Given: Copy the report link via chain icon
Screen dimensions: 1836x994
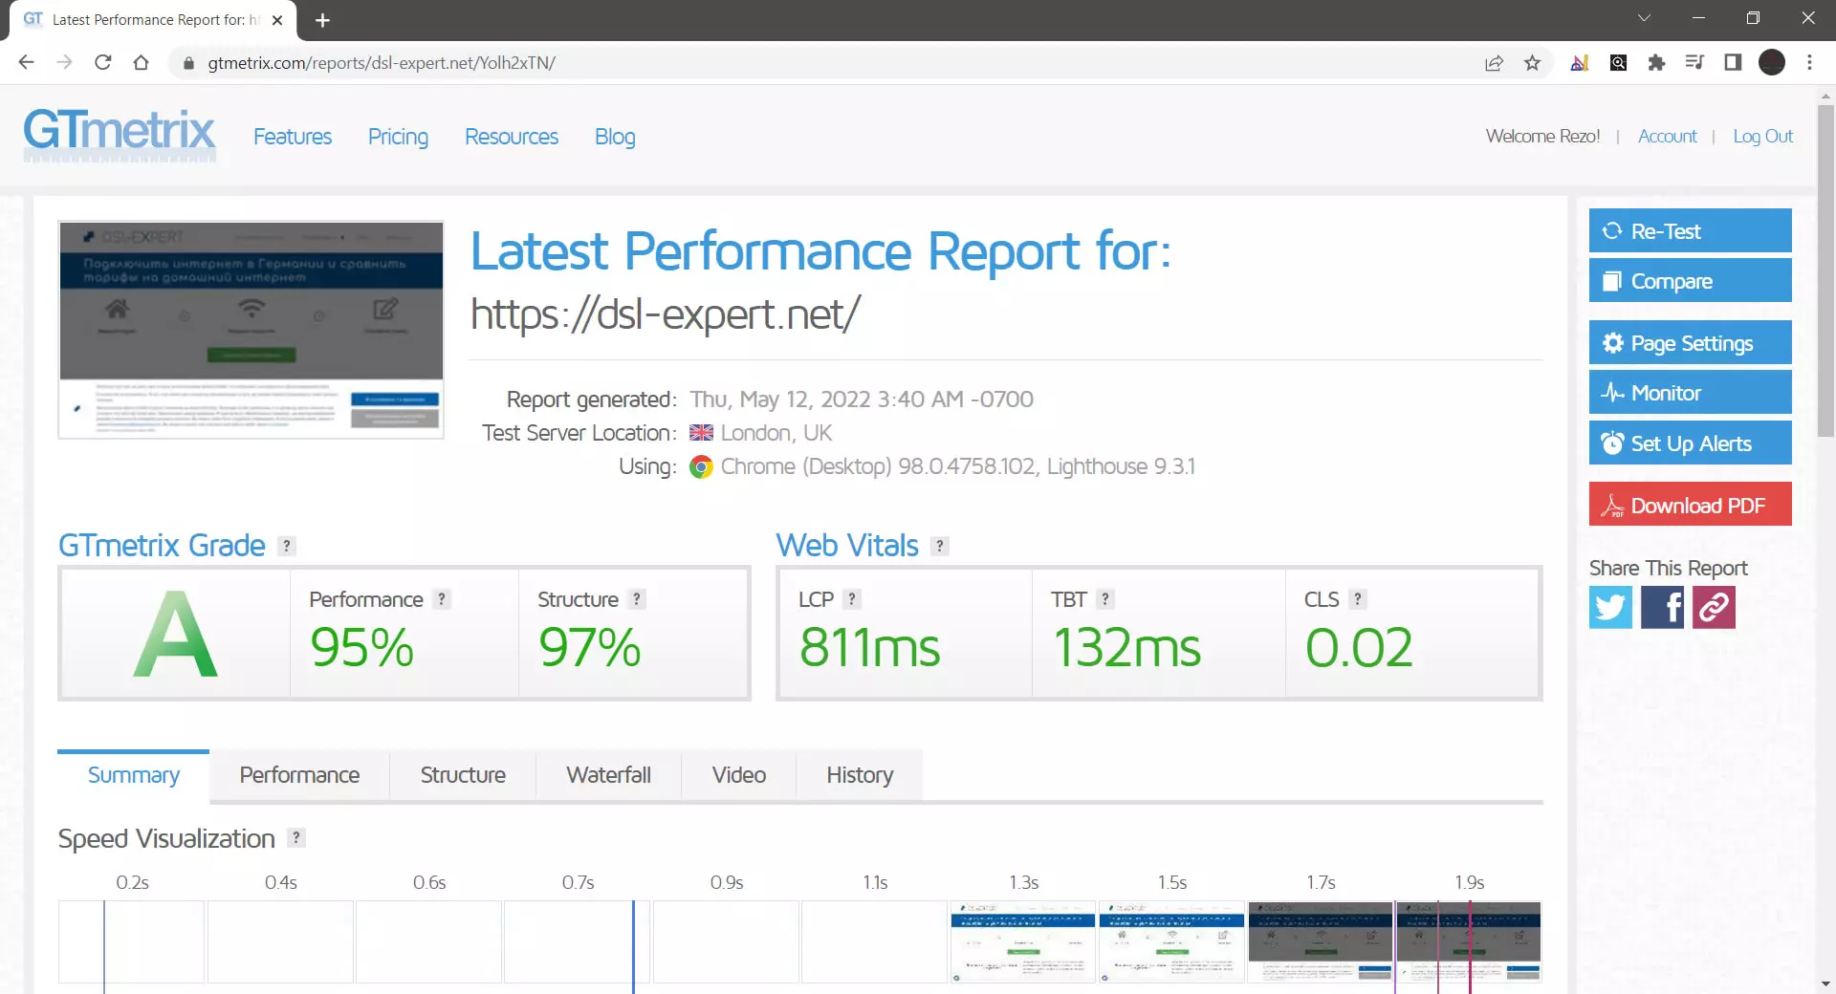Looking at the screenshot, I should (x=1714, y=607).
